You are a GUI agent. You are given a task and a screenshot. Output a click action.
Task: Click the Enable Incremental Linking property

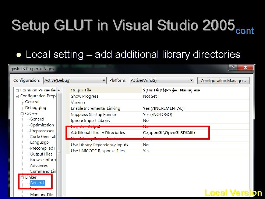coord(95,108)
